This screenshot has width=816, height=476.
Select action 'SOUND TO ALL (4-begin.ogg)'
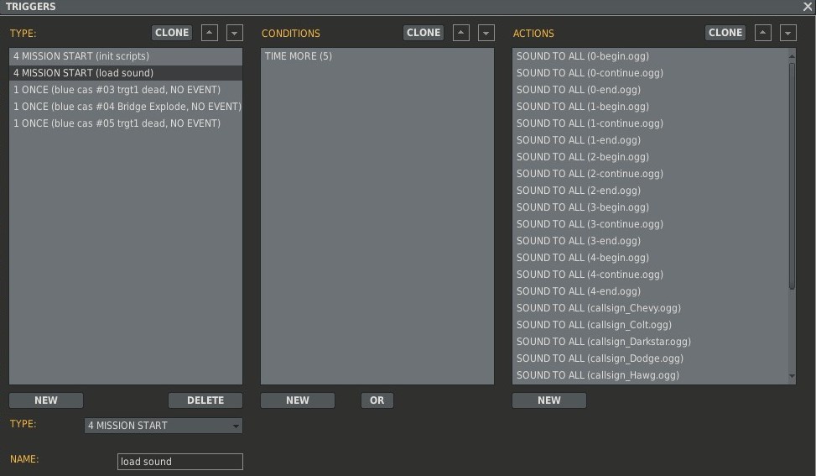[651, 258]
